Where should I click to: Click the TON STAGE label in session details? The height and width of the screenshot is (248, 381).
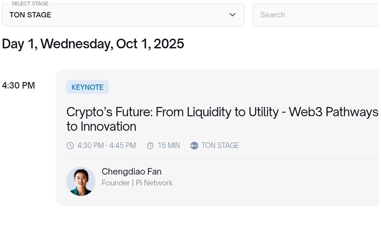tap(220, 146)
